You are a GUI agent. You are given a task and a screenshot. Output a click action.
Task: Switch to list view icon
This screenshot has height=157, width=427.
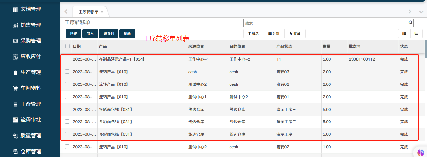[404, 33]
